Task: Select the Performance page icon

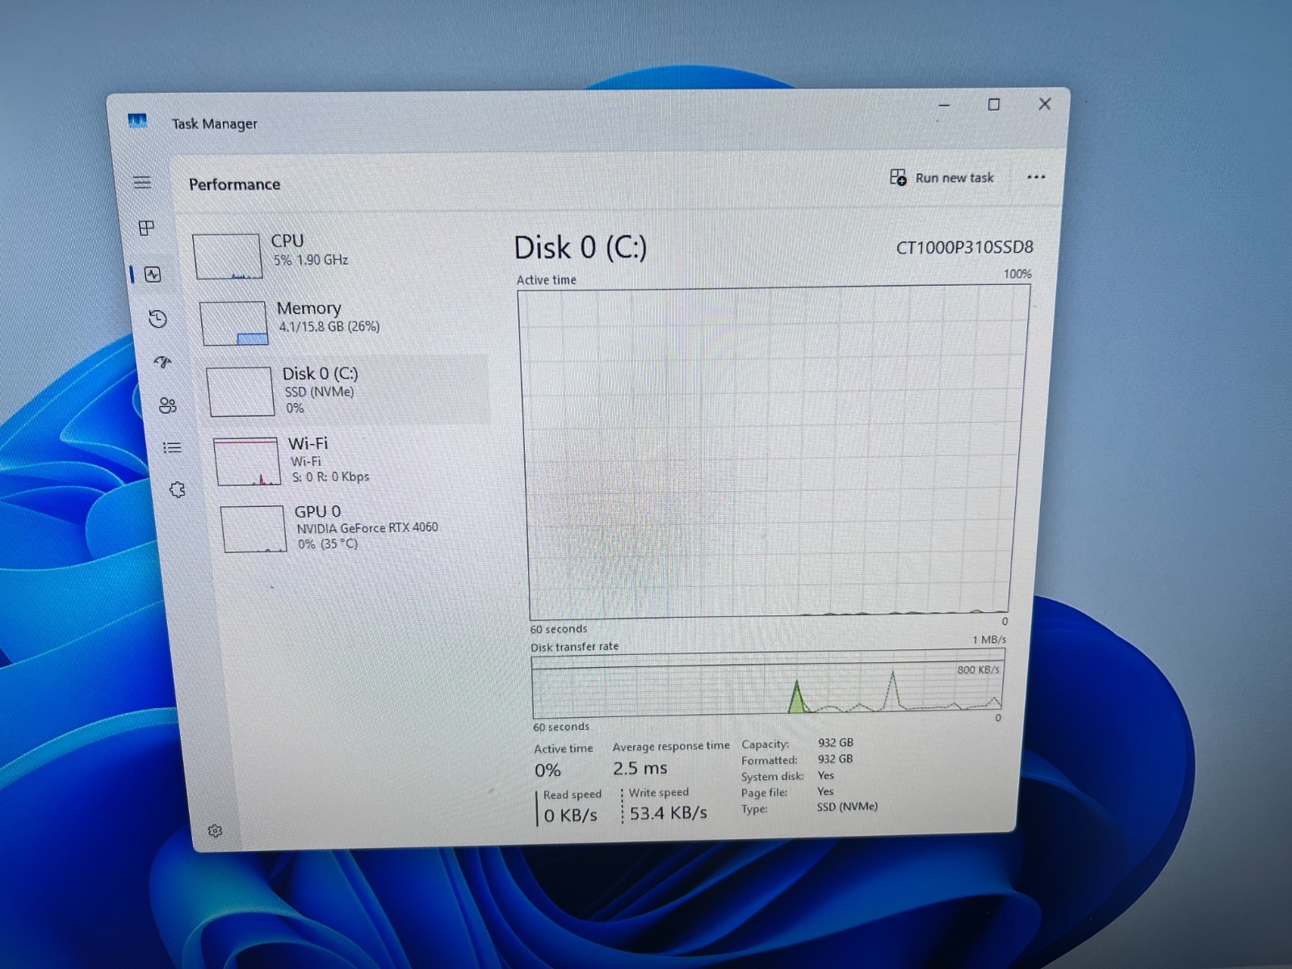Action: coord(153,275)
